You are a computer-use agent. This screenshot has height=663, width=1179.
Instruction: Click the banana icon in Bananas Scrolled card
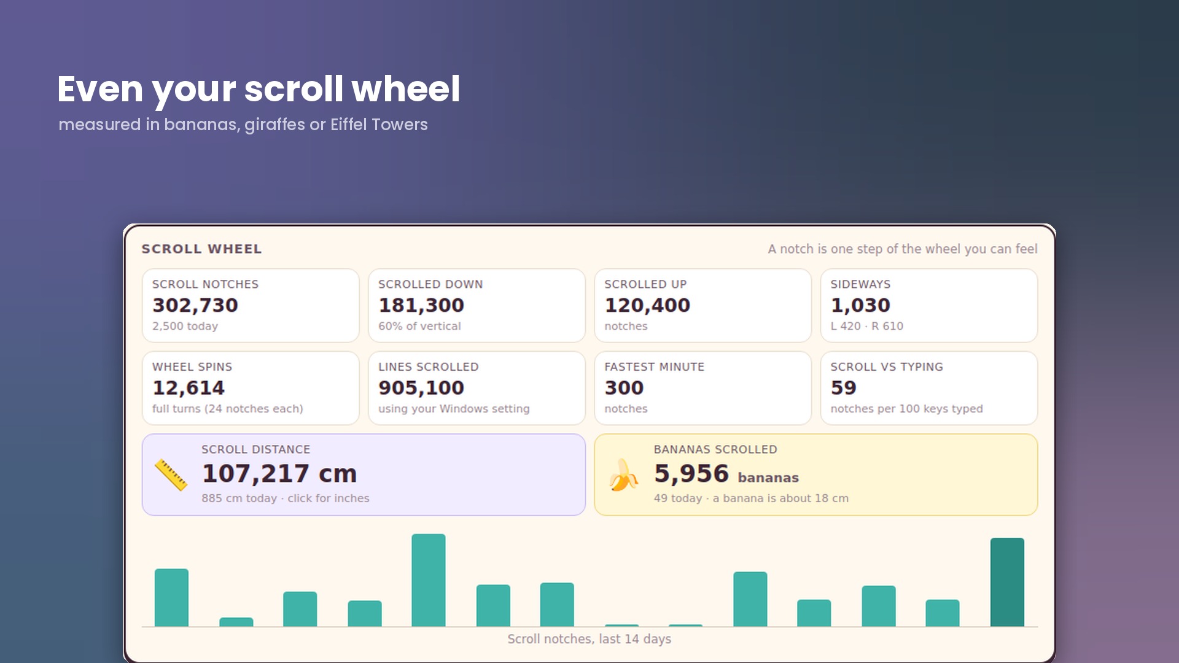(623, 475)
